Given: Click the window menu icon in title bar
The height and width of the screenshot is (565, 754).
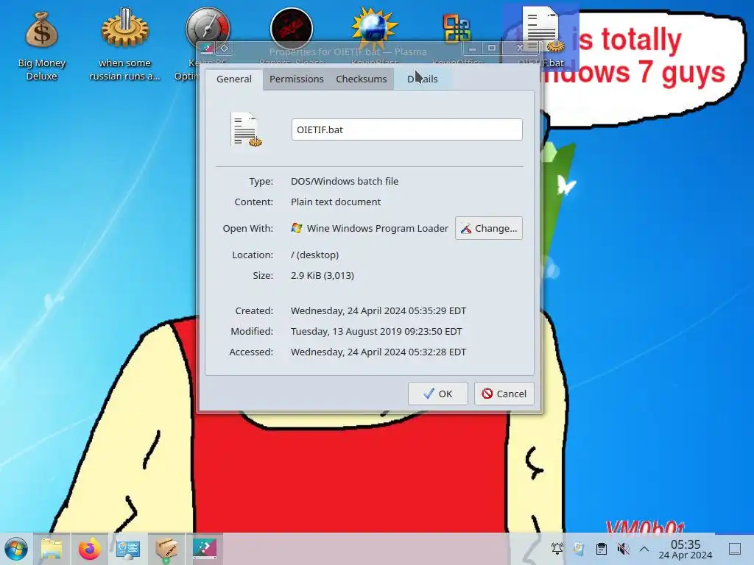Looking at the screenshot, I should coord(207,48).
